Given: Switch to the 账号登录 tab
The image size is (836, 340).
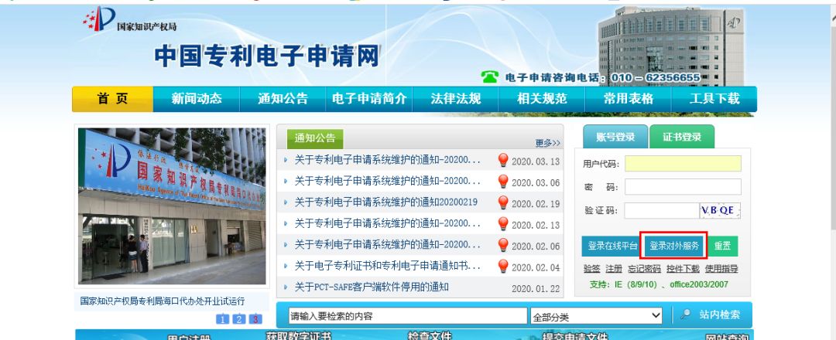Looking at the screenshot, I should 615,137.
